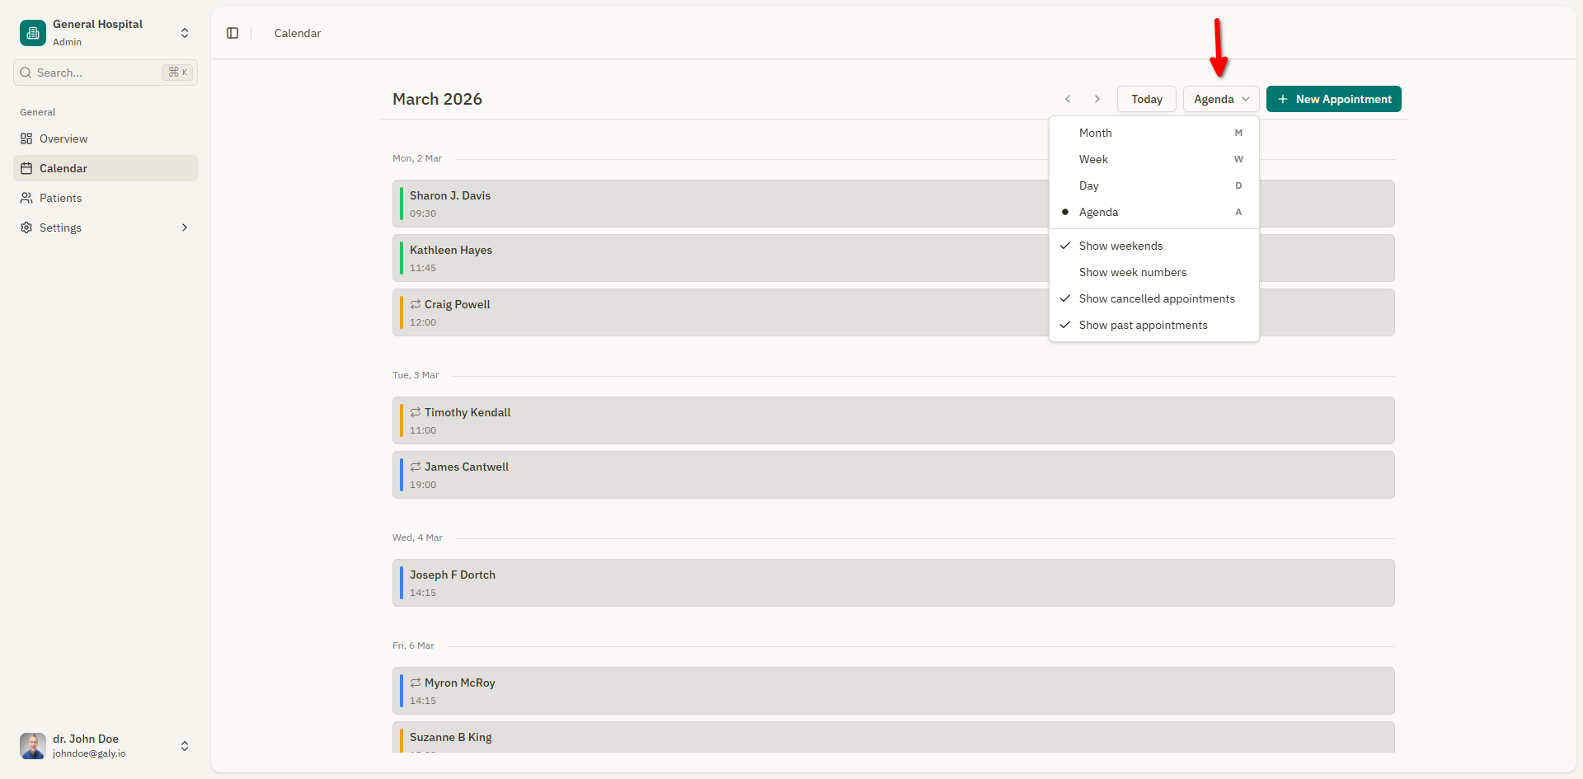Switch to Month view
1583x779 pixels.
point(1095,133)
